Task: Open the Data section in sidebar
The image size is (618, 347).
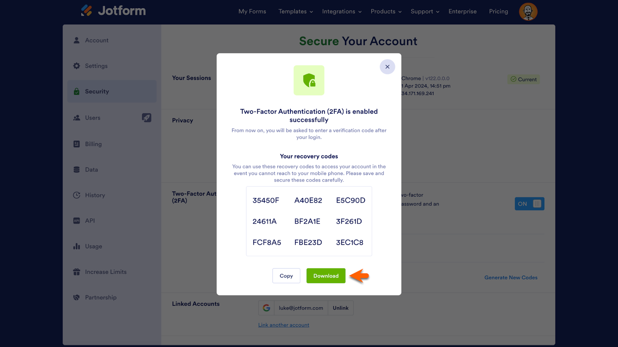Action: [91, 170]
